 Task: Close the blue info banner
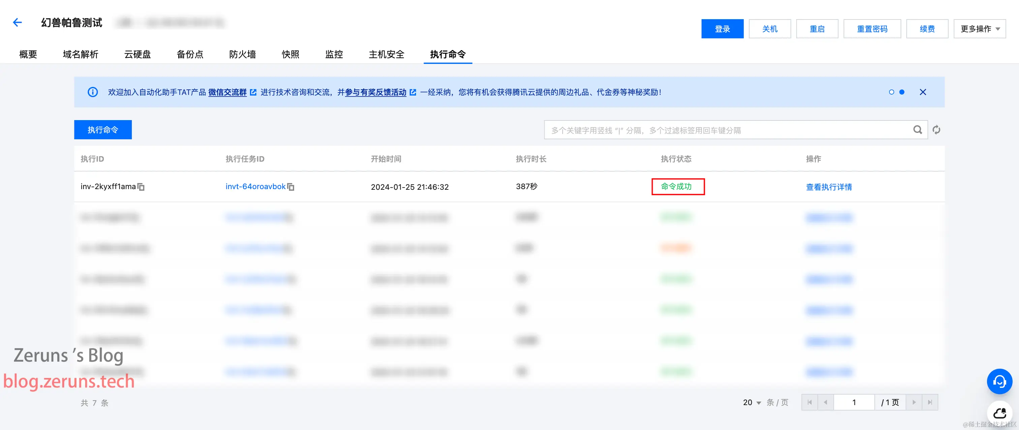(x=923, y=92)
